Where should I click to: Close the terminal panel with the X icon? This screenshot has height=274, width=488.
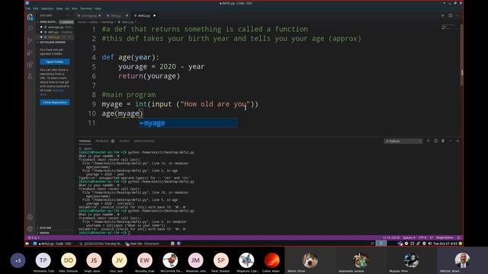[x=457, y=141]
